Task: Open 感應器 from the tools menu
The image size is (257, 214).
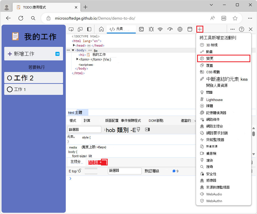Action: (x=224, y=180)
